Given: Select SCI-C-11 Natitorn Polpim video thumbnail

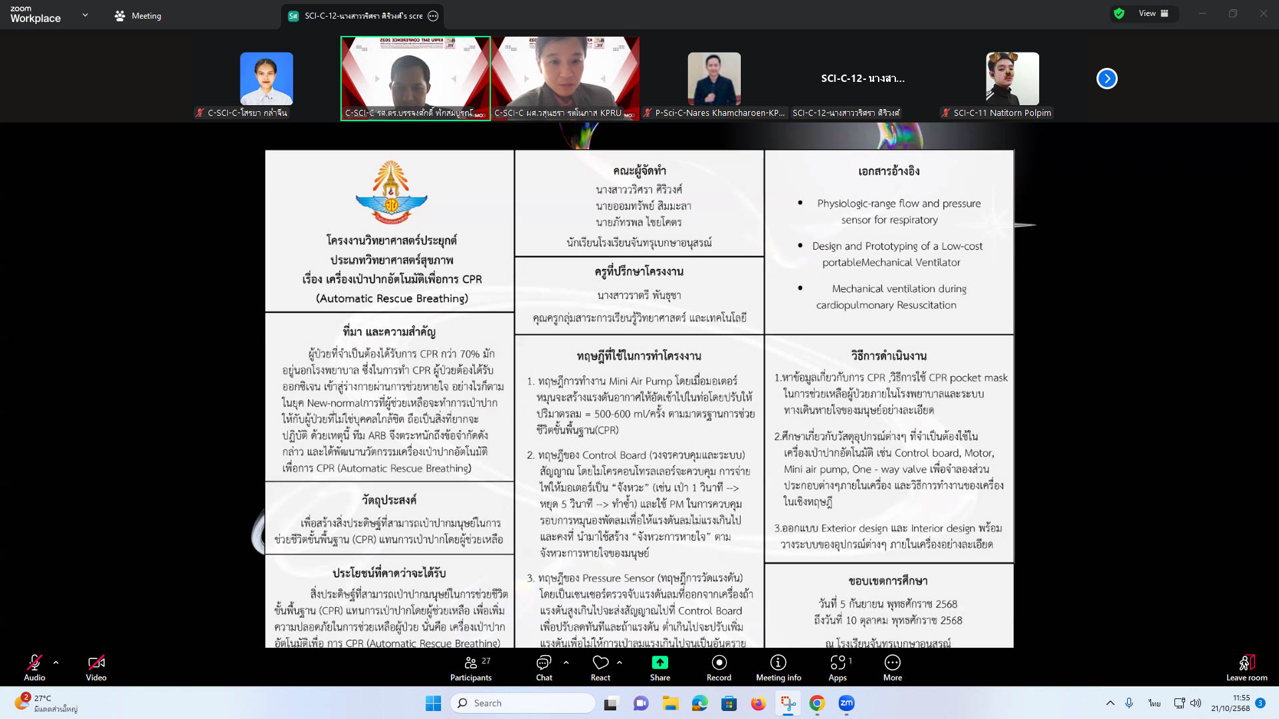Looking at the screenshot, I should pos(1012,79).
